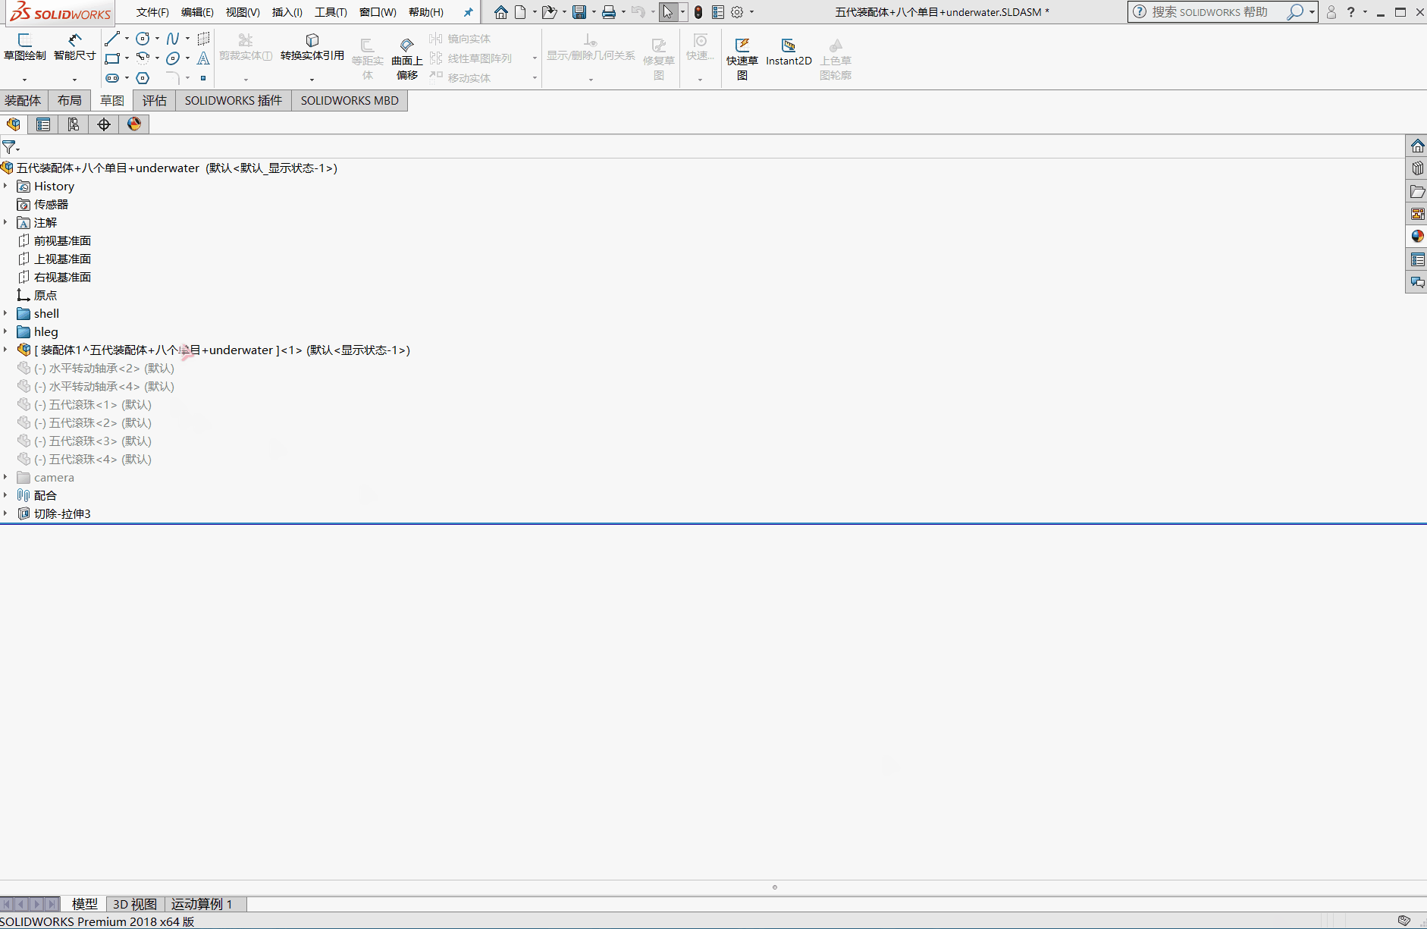Viewport: 1427px width, 929px height.
Task: Click the Login user icon
Action: (x=1331, y=12)
